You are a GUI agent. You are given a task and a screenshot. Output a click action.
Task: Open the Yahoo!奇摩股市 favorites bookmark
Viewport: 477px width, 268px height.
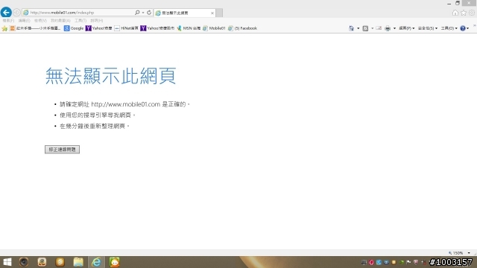[x=157, y=28]
